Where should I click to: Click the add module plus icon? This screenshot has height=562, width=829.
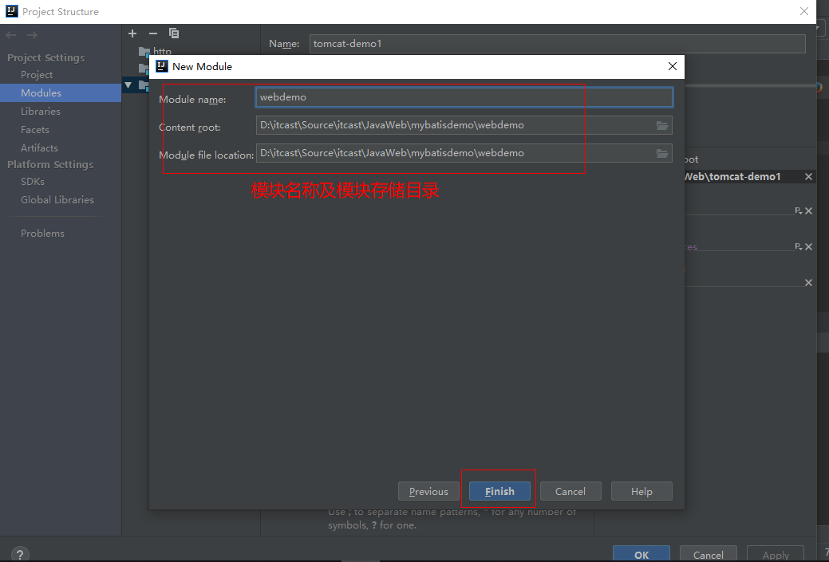(x=132, y=33)
